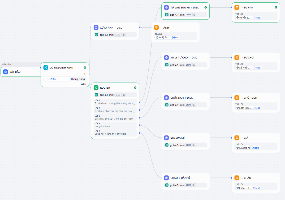285x200 pixels.
Task: Click the IF/ELSE branch icon on CÓ FILE ĐÍNH KÈM?
Action: click(x=45, y=67)
